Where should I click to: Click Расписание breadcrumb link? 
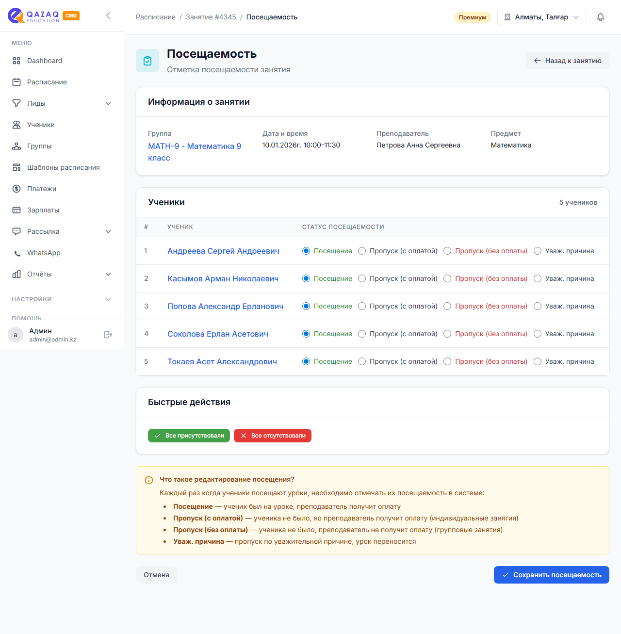[156, 17]
